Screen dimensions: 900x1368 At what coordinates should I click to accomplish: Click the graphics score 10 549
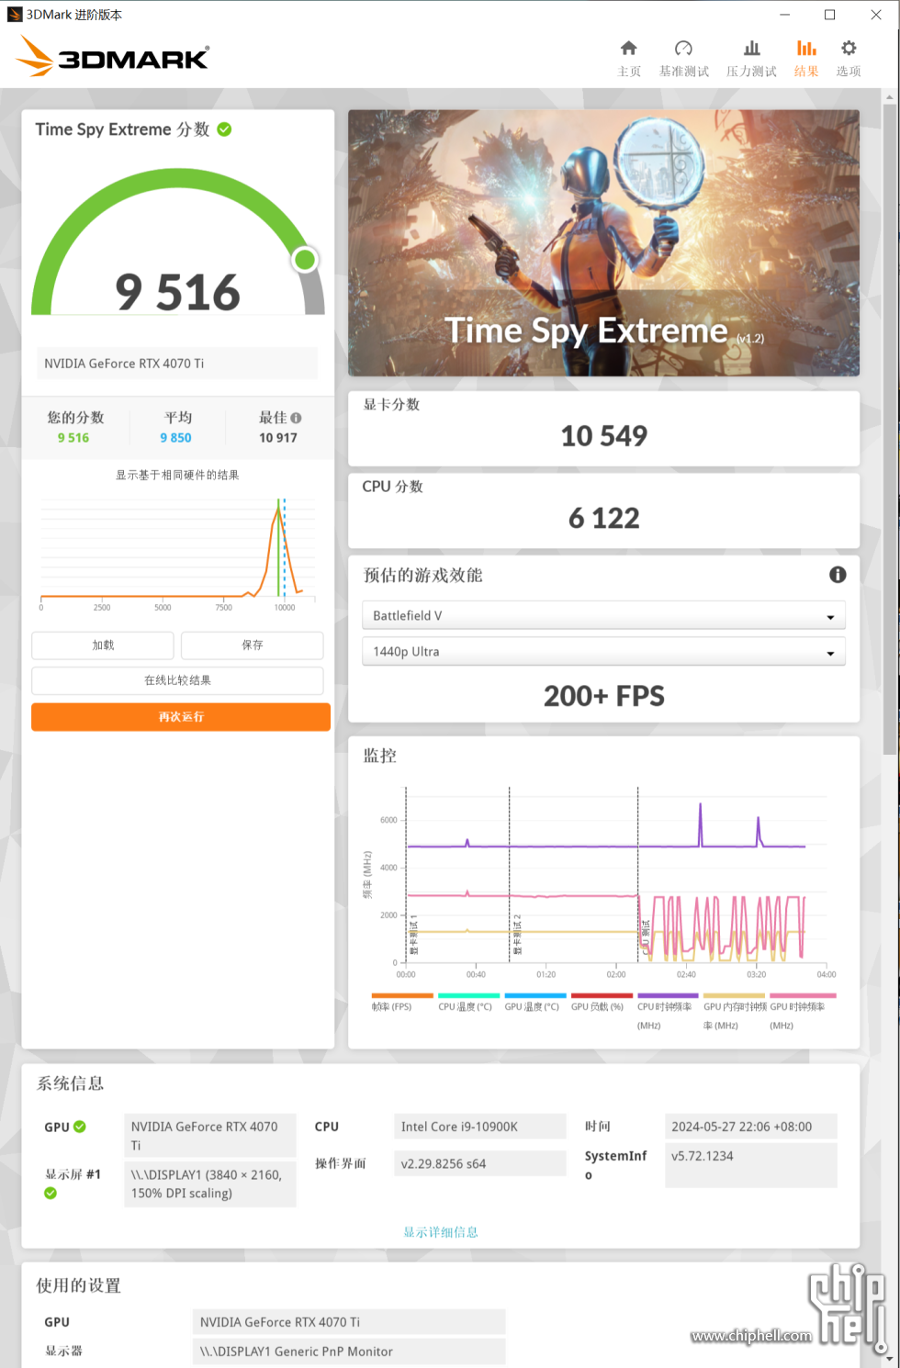pyautogui.click(x=603, y=436)
